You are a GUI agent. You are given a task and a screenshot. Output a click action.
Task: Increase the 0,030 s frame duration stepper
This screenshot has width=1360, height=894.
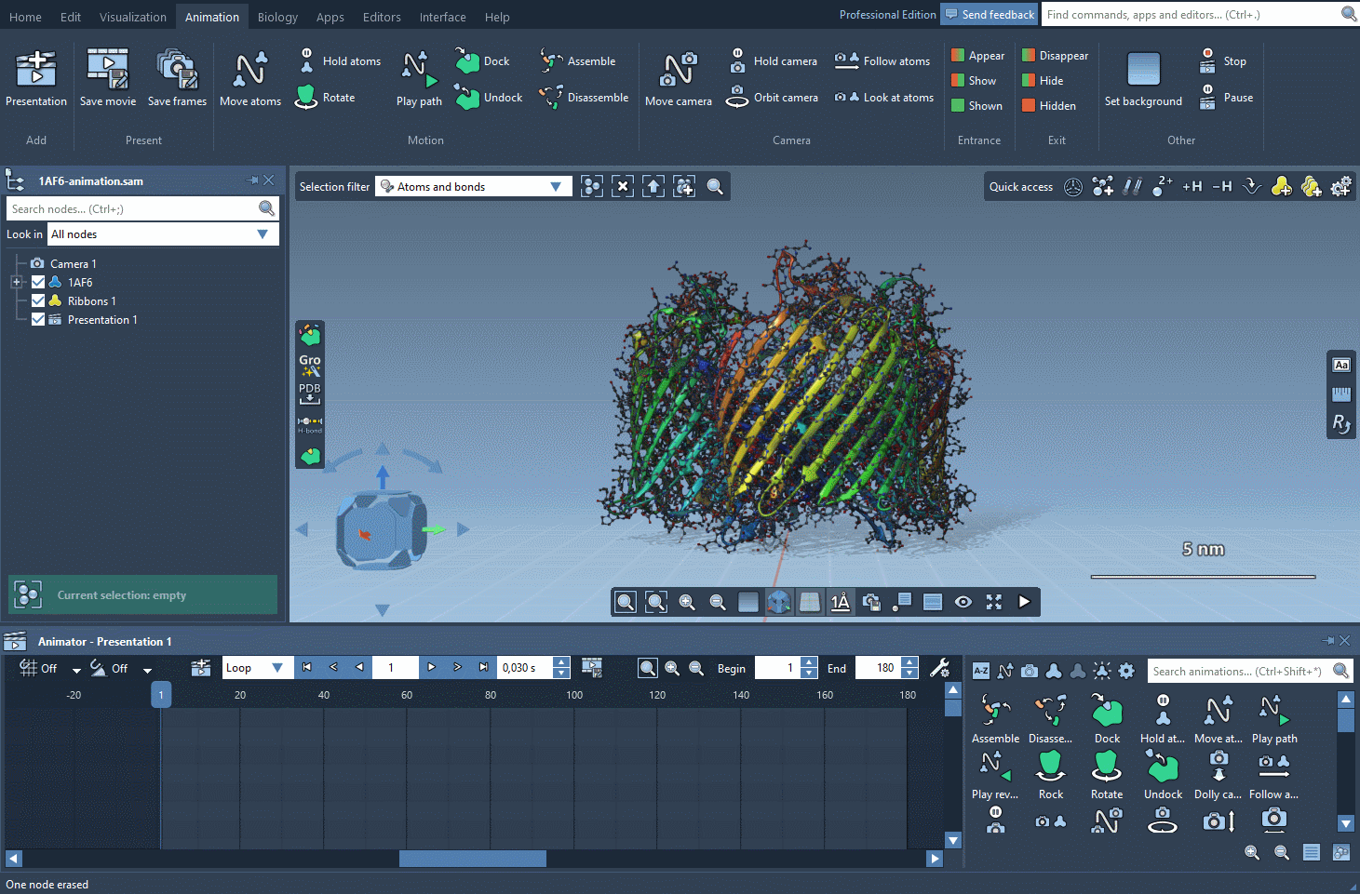point(559,662)
